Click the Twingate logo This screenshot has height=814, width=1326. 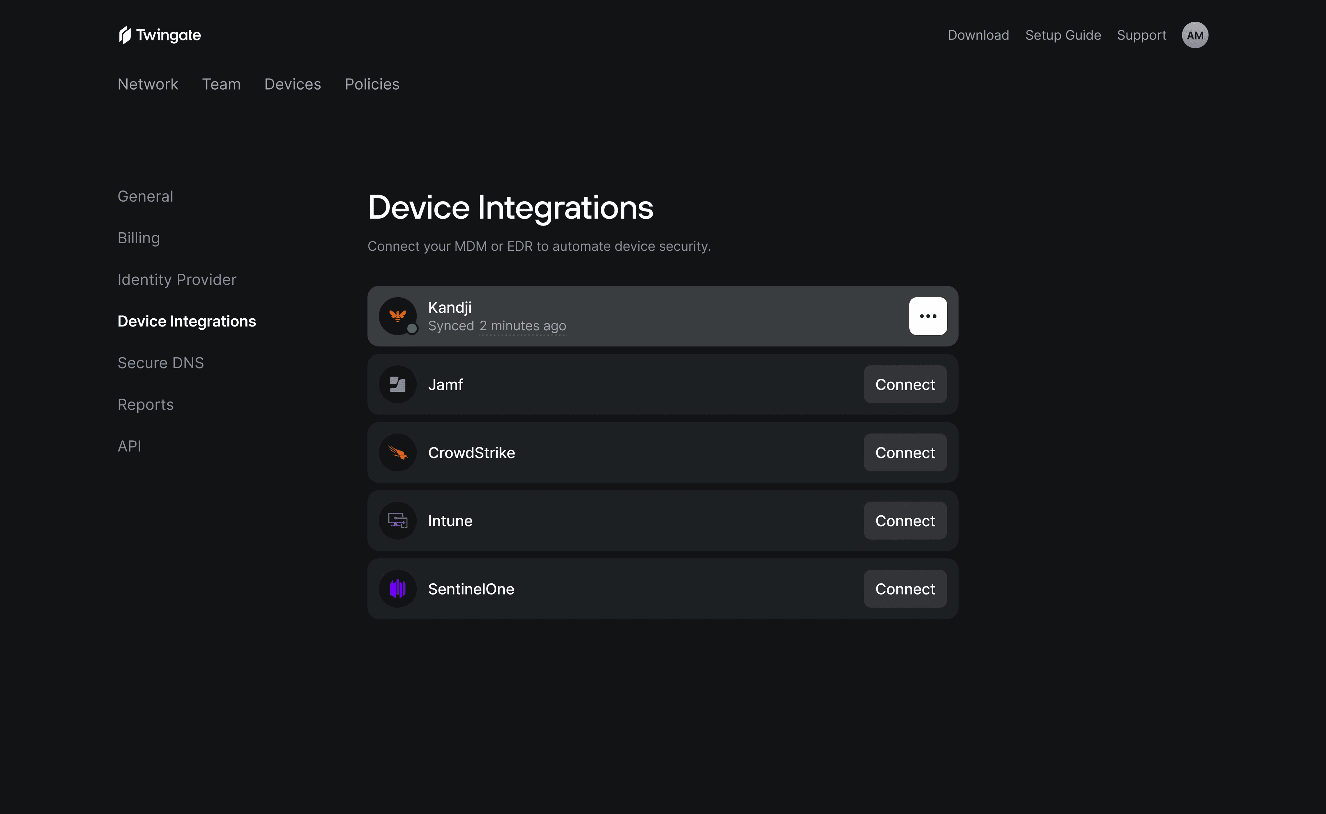coord(159,35)
